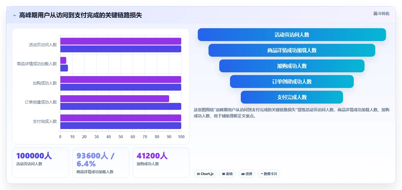This screenshot has height=190, width=402.
Task: Click the 支付完成人数 y-axis label
Action: tap(45, 121)
